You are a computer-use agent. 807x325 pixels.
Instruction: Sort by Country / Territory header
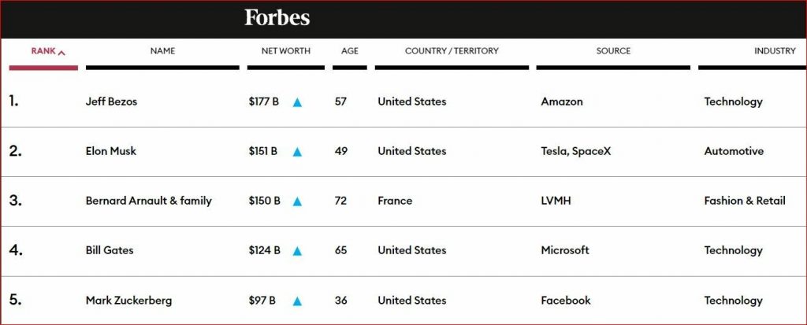[452, 51]
